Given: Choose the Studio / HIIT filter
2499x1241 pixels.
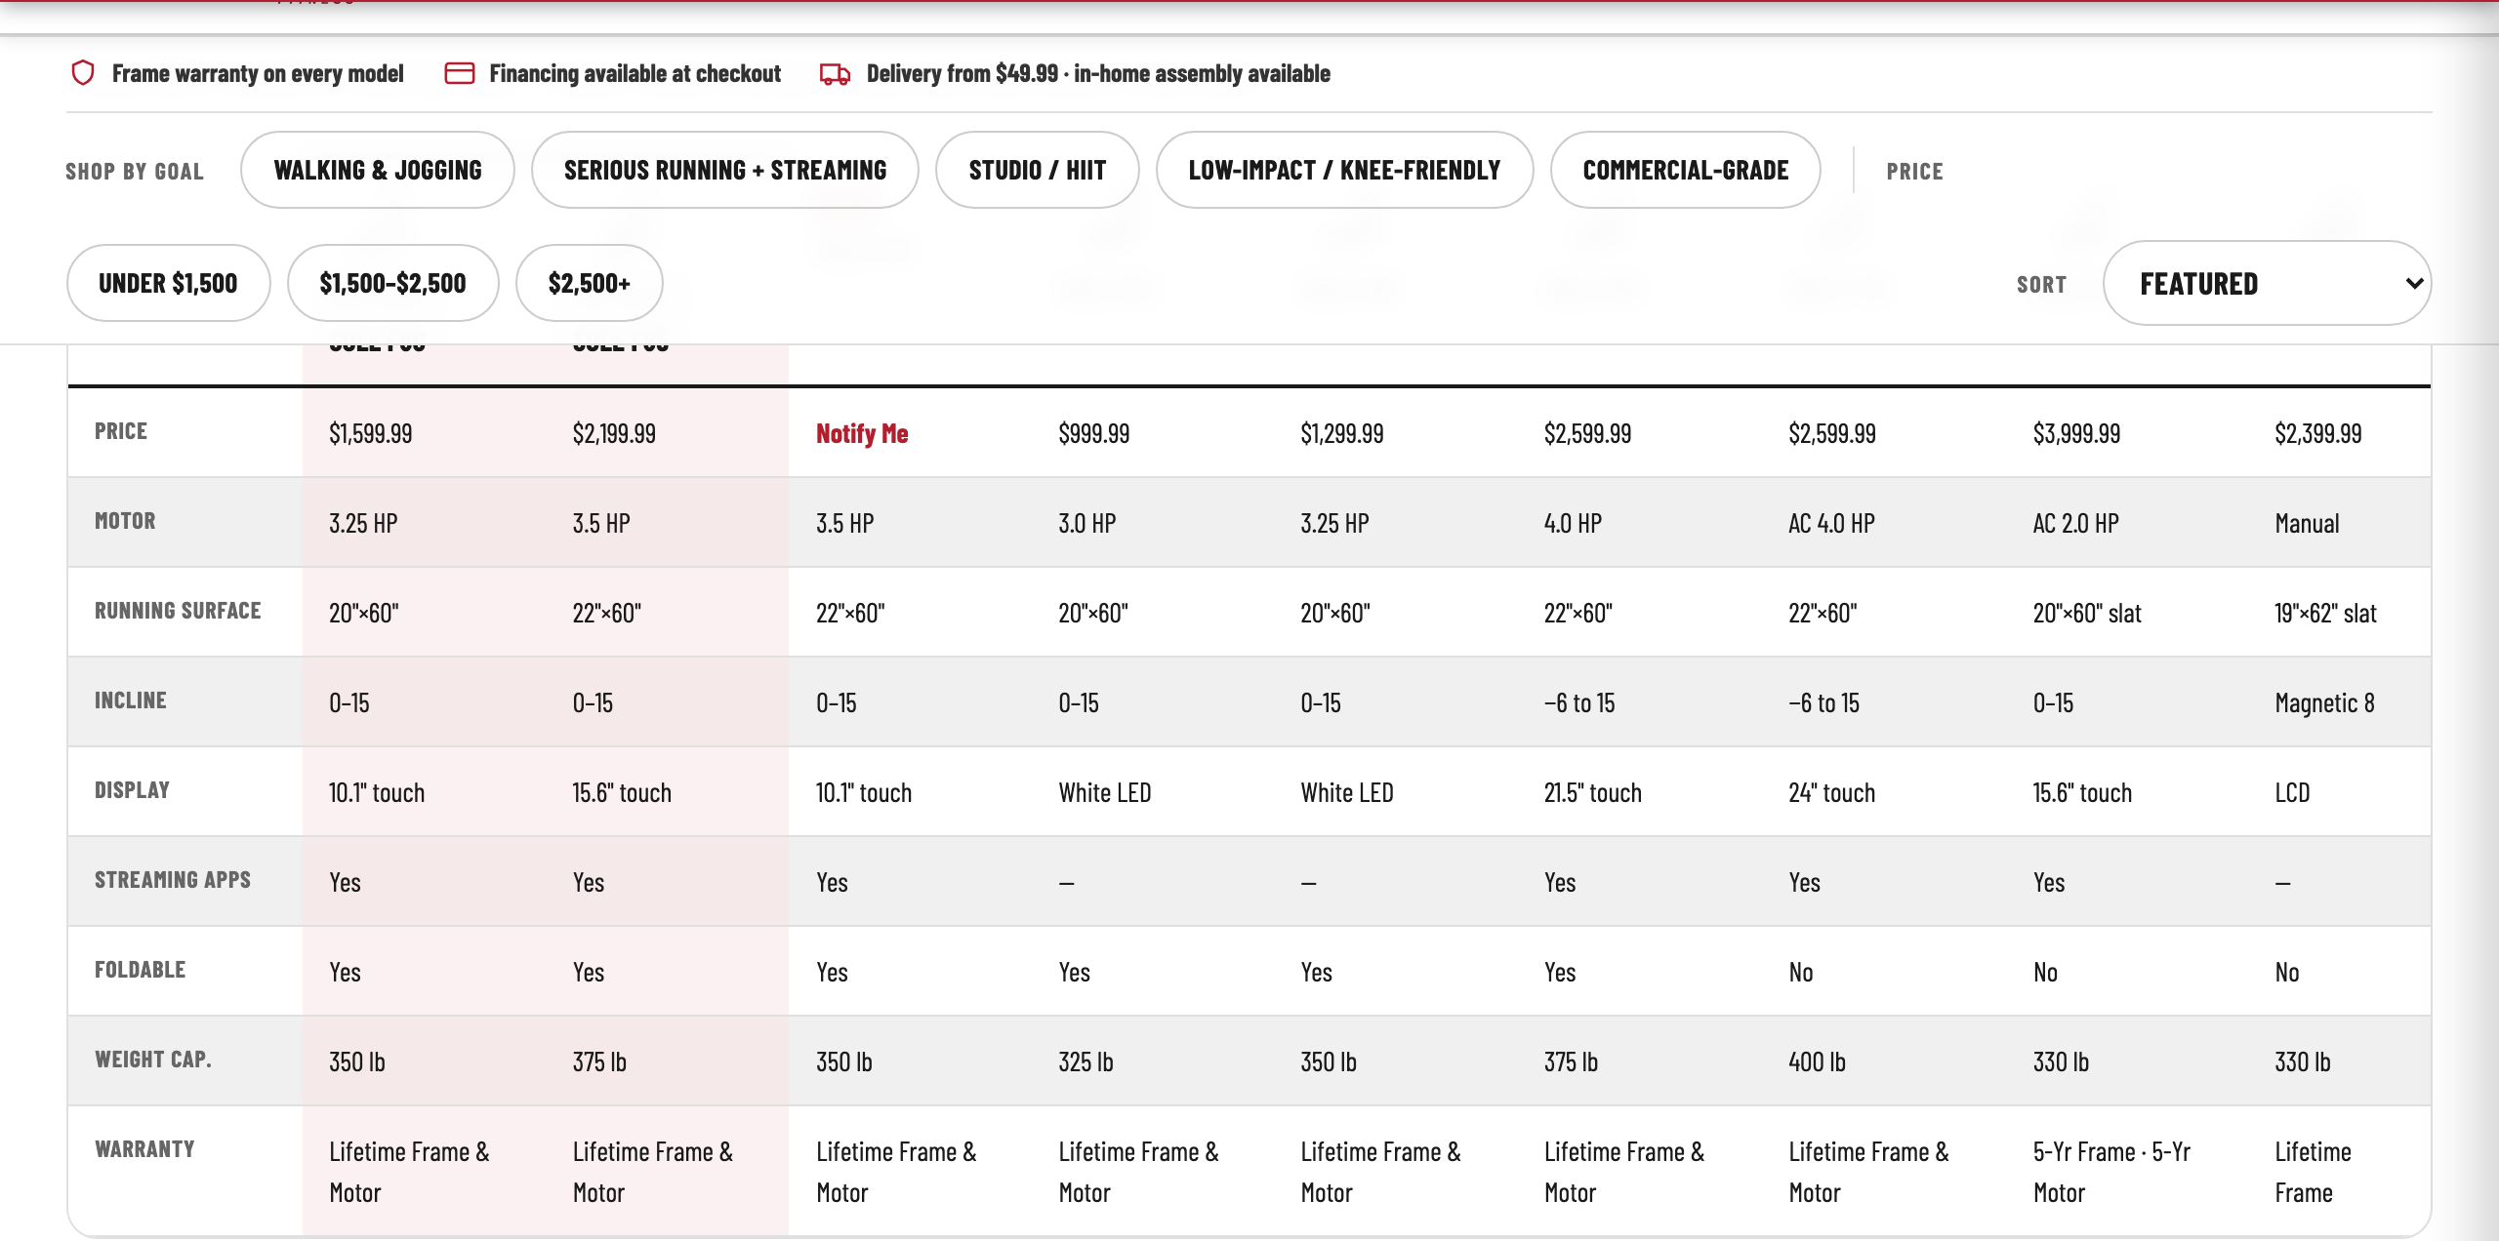Looking at the screenshot, I should [1038, 170].
